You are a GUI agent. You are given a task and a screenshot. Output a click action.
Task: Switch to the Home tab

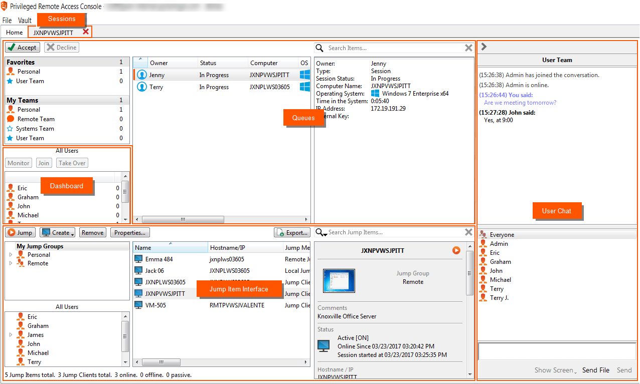[15, 33]
